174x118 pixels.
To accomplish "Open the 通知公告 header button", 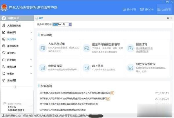I will 147,10.
